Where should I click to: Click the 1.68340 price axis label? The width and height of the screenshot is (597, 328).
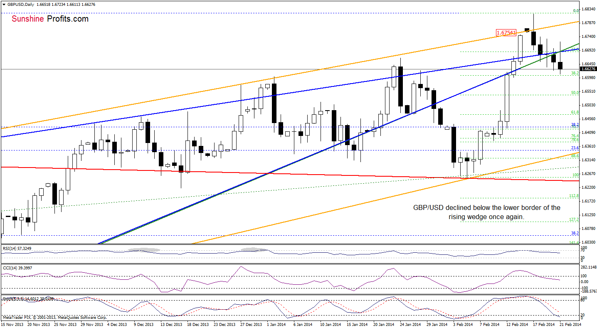589,9
